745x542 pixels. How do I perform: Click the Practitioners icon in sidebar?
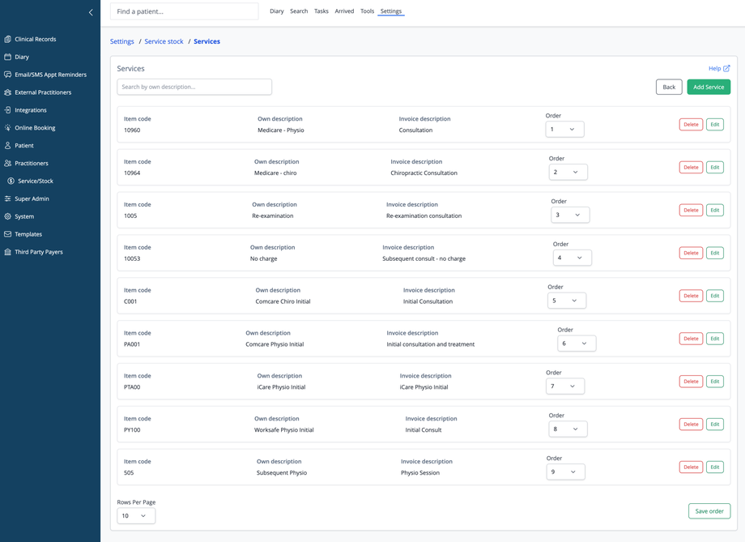(x=8, y=163)
